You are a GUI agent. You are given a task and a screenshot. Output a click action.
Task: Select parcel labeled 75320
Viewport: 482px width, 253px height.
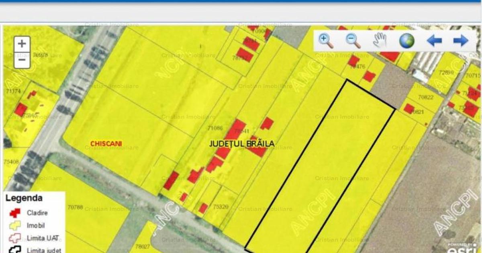221,207
